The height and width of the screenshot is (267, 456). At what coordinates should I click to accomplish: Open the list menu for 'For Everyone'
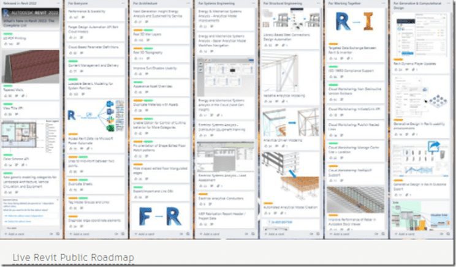[x=123, y=4]
